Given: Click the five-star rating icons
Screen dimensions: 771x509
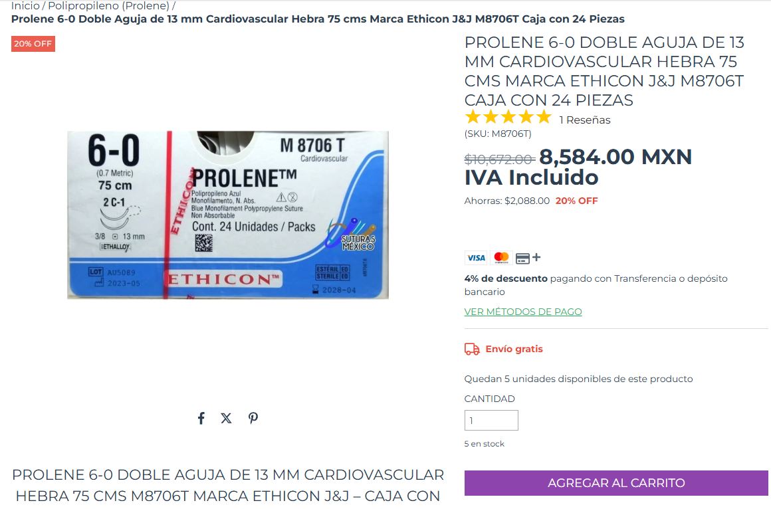Looking at the screenshot, I should (508, 117).
